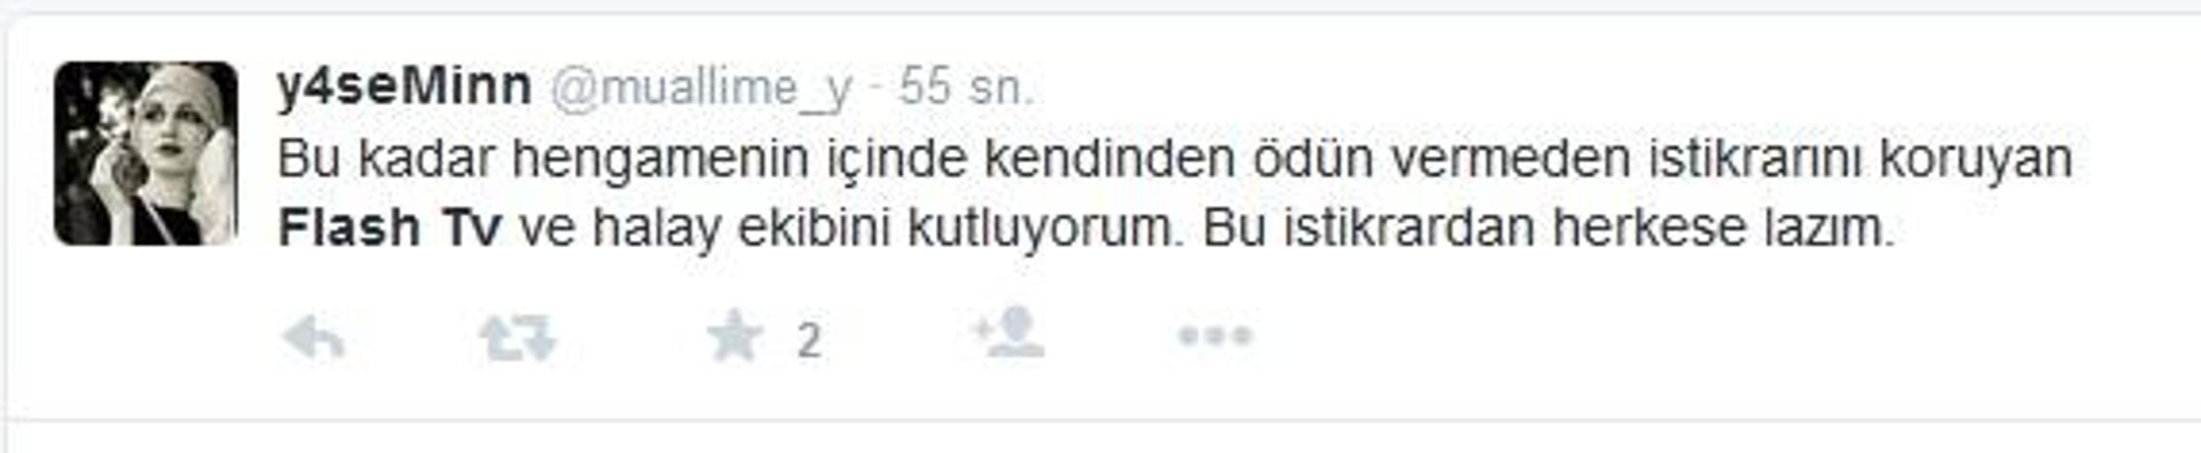Favorite the tweet with the star icon

point(734,338)
